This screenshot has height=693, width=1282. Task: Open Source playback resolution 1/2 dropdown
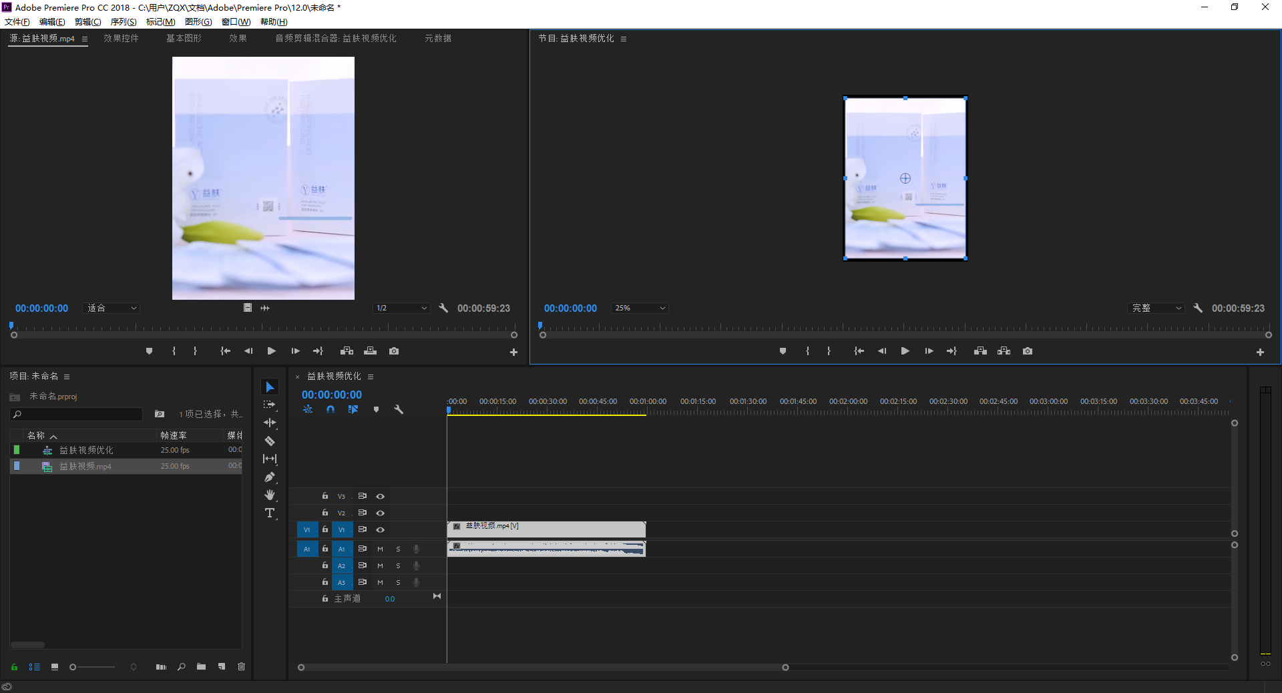click(401, 308)
